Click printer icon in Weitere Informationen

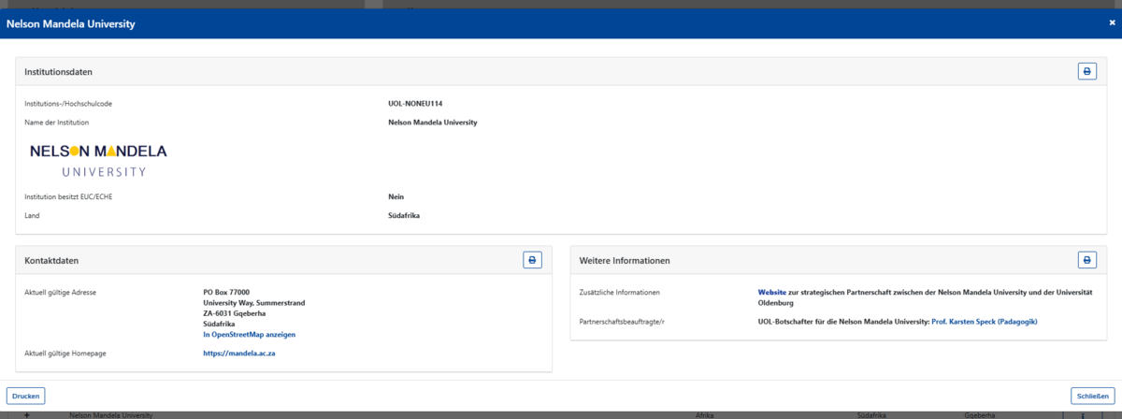pyautogui.click(x=1086, y=260)
